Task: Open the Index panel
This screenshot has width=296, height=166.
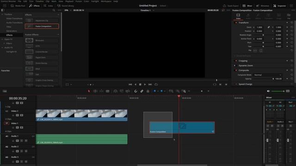Action: [48, 6]
